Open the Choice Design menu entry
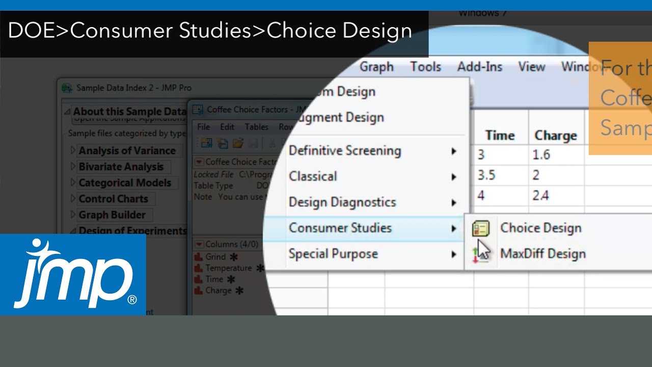 coord(541,228)
